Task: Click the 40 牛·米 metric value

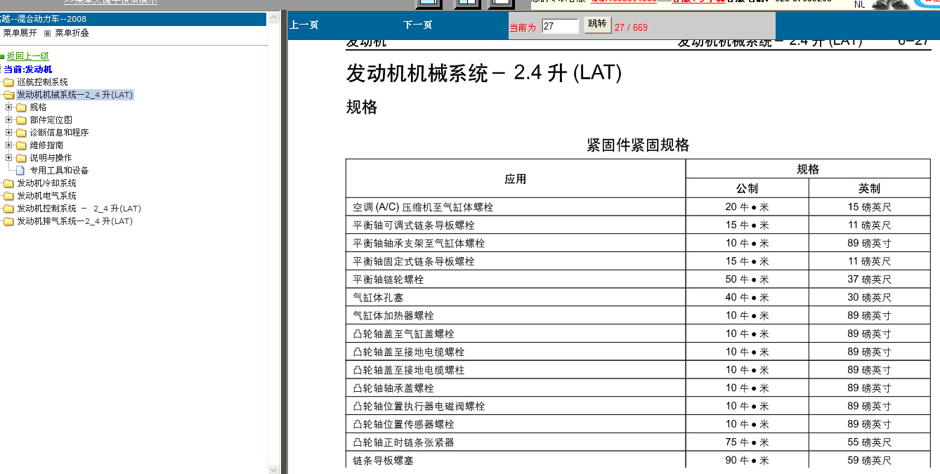Action: tap(747, 298)
